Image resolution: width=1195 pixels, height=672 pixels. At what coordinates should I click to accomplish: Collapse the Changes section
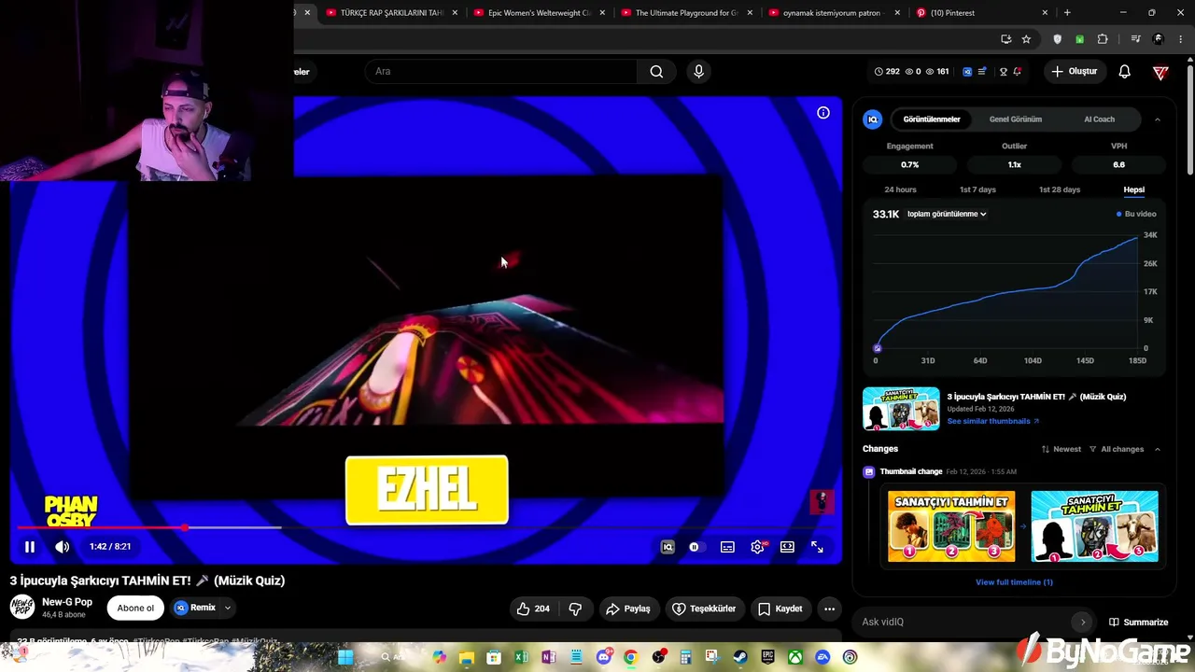(1158, 449)
